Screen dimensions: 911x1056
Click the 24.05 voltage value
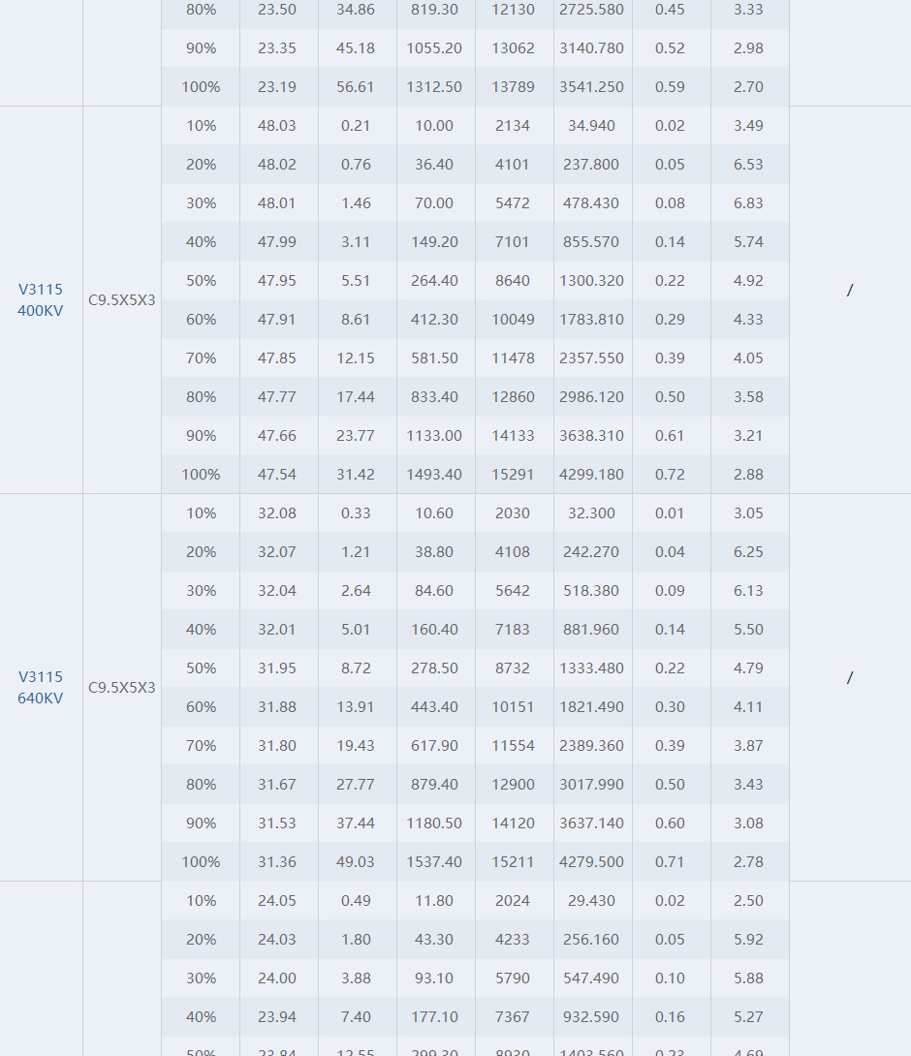[277, 900]
